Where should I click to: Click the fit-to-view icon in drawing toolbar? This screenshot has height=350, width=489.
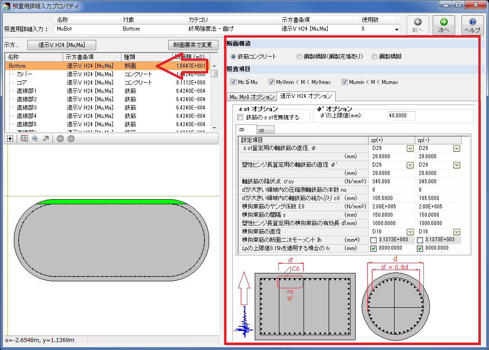coord(10,139)
